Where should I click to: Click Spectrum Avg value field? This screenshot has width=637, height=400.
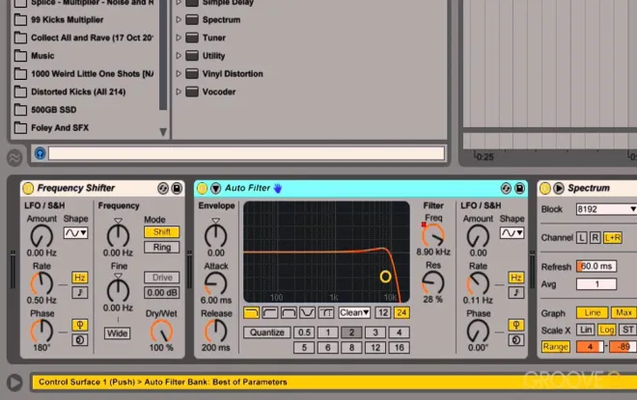pyautogui.click(x=596, y=284)
